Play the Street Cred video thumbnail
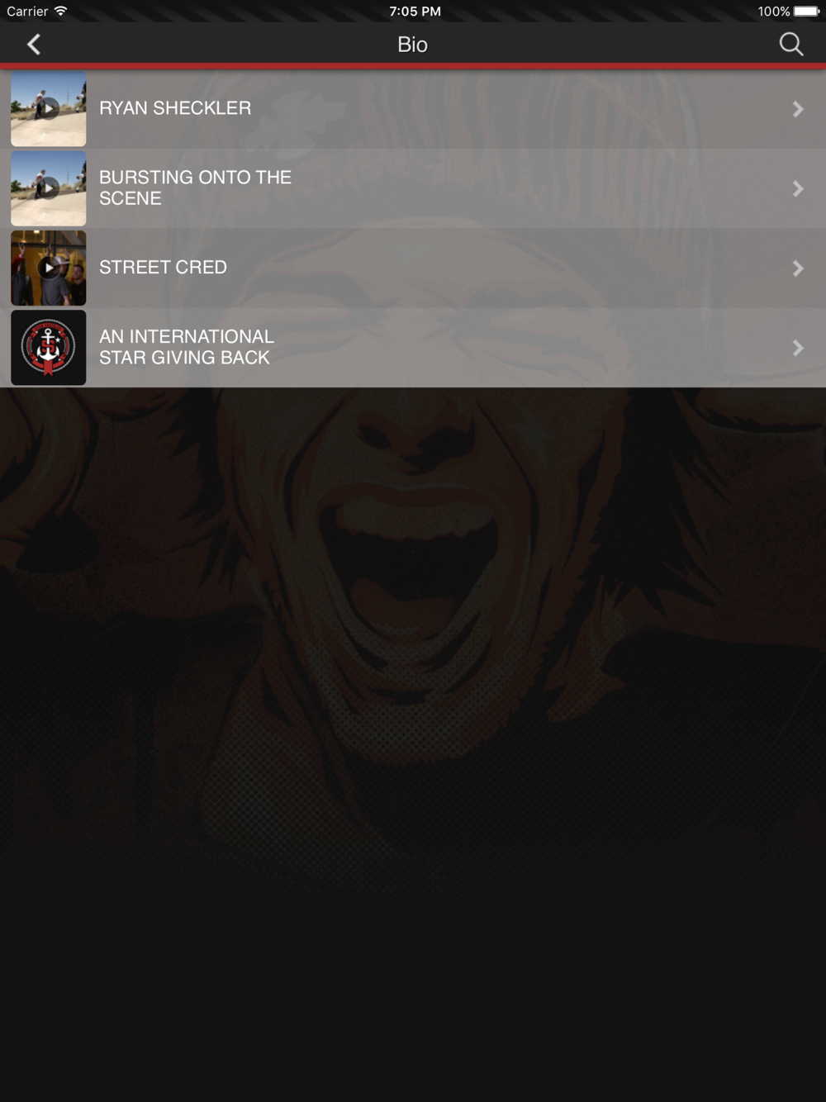Screen dimensions: 826x1102 49,268
